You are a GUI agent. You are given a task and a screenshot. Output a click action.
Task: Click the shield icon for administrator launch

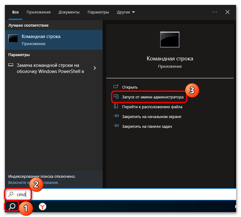pyautogui.click(x=116, y=97)
